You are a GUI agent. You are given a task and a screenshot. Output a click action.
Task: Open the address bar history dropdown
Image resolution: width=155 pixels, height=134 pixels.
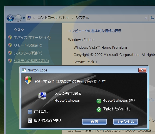coord(146,18)
